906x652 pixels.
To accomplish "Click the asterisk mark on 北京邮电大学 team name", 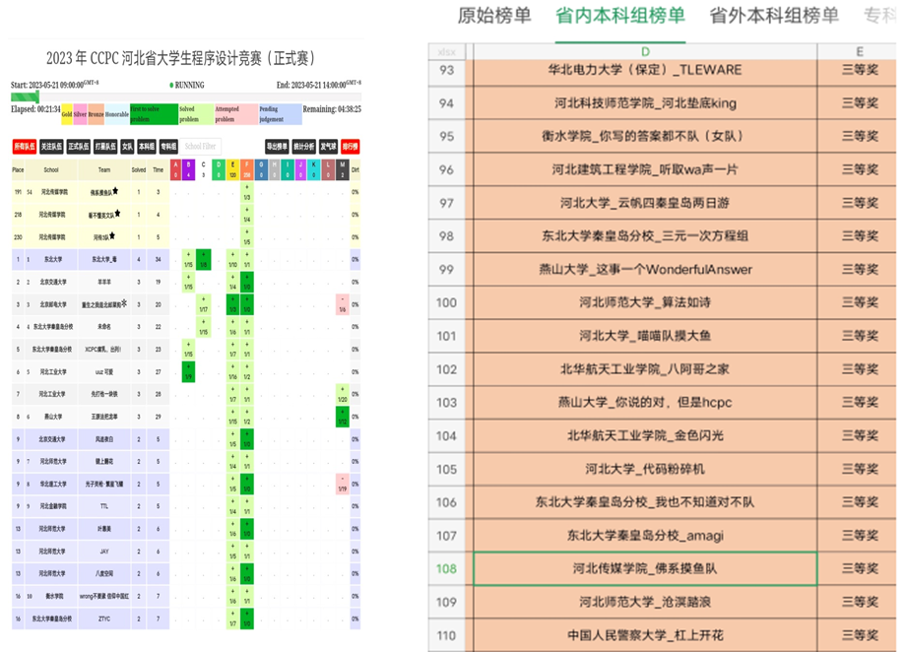I will [x=124, y=303].
